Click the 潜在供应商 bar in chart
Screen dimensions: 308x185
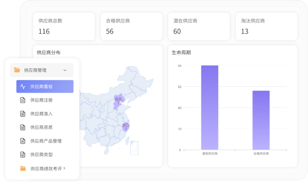coord(209,108)
